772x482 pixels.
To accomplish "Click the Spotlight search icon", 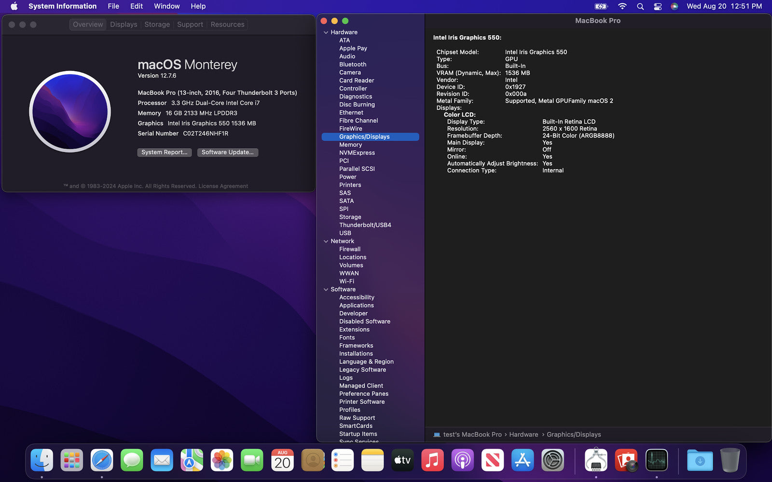I will point(640,6).
